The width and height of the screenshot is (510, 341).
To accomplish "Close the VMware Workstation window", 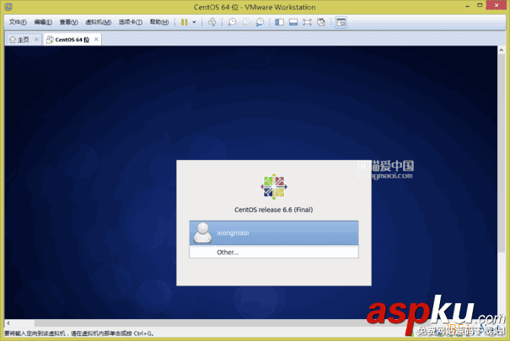I will click(x=497, y=5).
